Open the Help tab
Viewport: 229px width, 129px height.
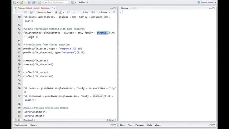point(150,125)
